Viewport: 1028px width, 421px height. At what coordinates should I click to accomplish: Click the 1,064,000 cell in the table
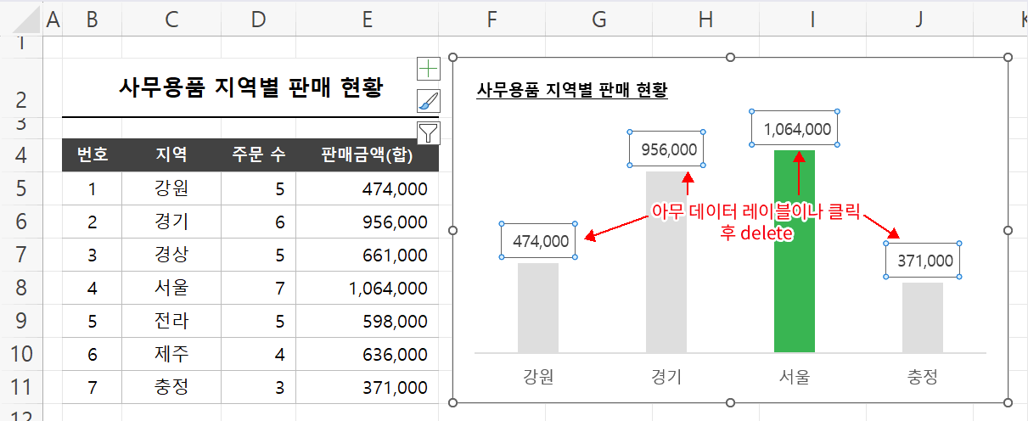[x=368, y=288]
